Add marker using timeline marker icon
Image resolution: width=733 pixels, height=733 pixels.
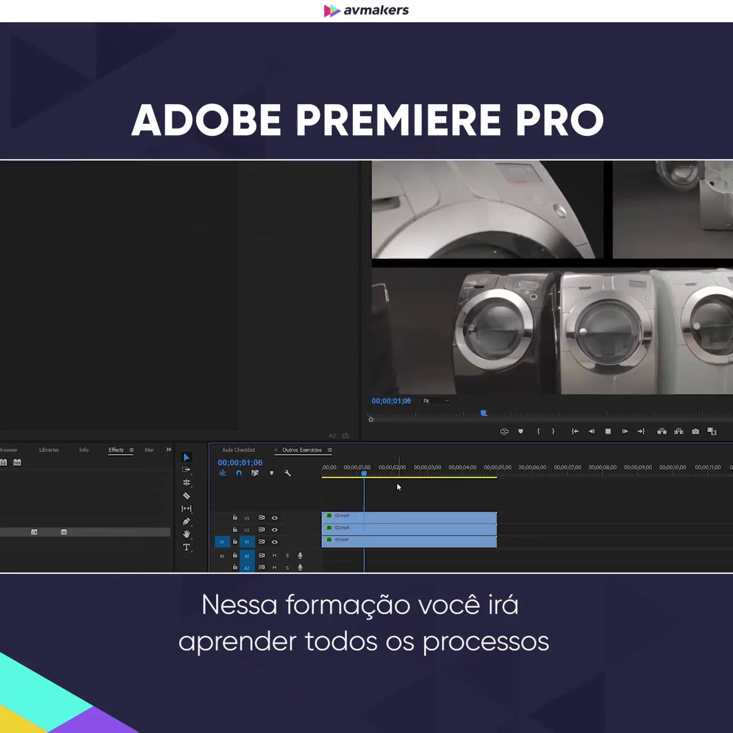click(x=271, y=473)
